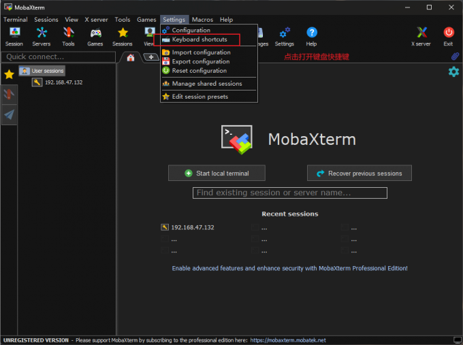Focus the Find existing session search box
The height and width of the screenshot is (345, 463).
click(290, 193)
